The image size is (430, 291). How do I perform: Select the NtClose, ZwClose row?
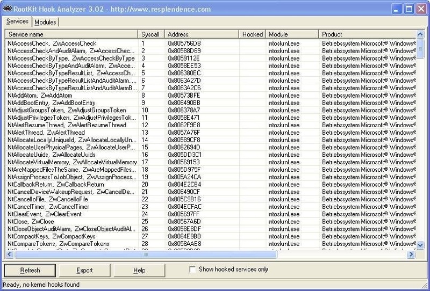tap(211, 221)
